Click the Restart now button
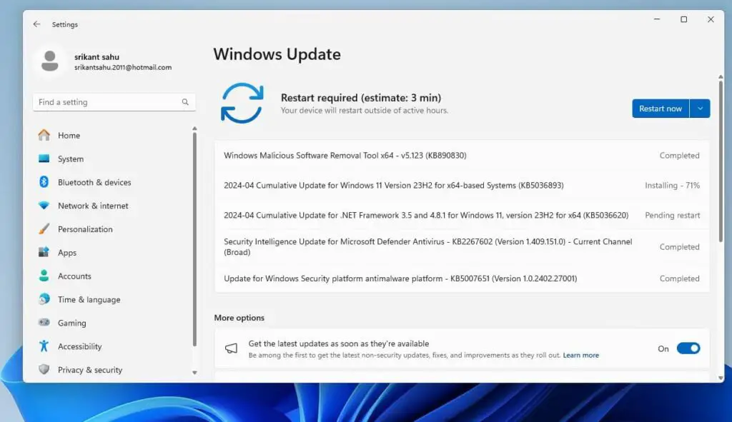This screenshot has width=732, height=422. tap(659, 108)
